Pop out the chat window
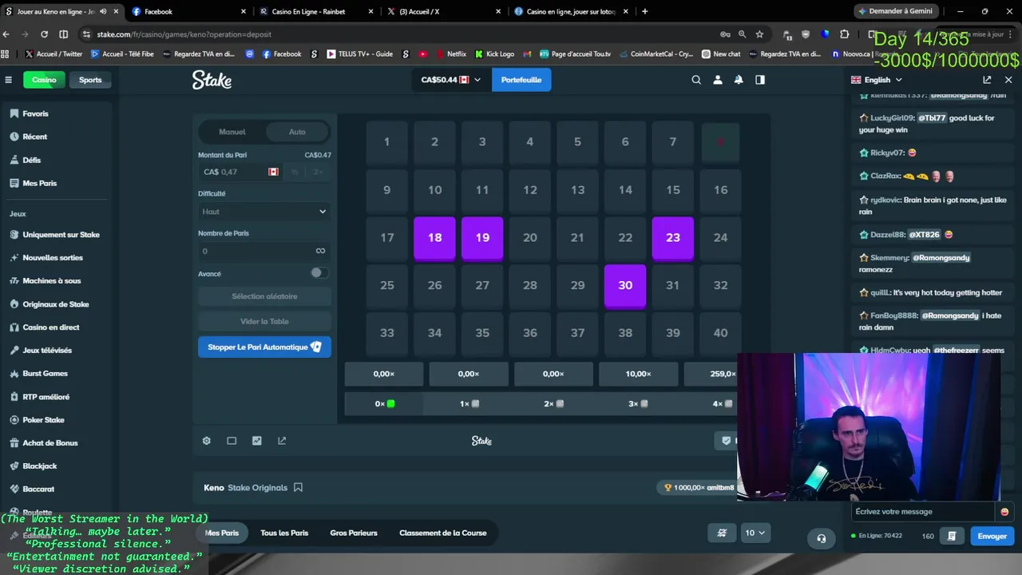The height and width of the screenshot is (575, 1022). click(x=987, y=80)
